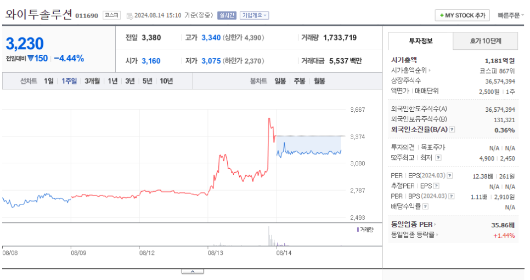Open help icon beside 배당수익률
This screenshot has height=280, width=530.
(x=426, y=207)
